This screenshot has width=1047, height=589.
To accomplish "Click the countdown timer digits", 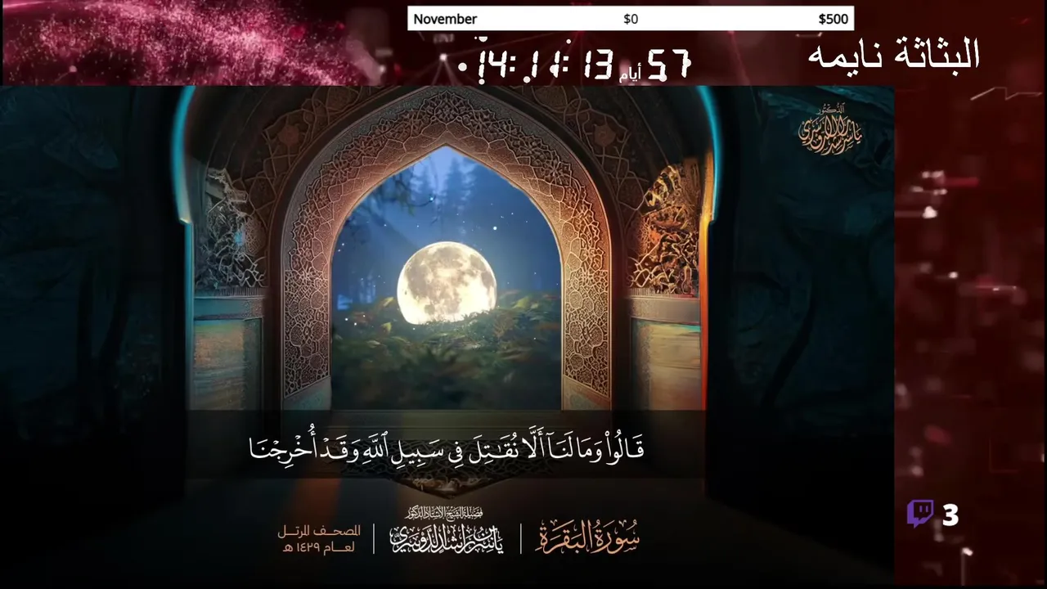I will pos(575,62).
